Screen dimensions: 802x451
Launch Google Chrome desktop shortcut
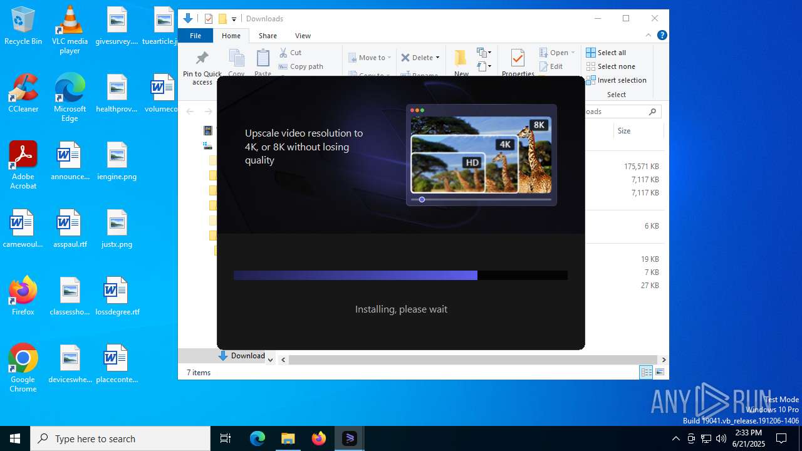[x=23, y=368]
